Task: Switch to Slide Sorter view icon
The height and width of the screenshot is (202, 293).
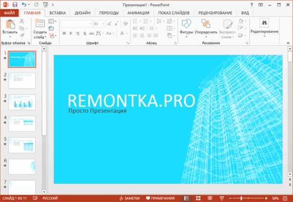Action: click(198, 198)
